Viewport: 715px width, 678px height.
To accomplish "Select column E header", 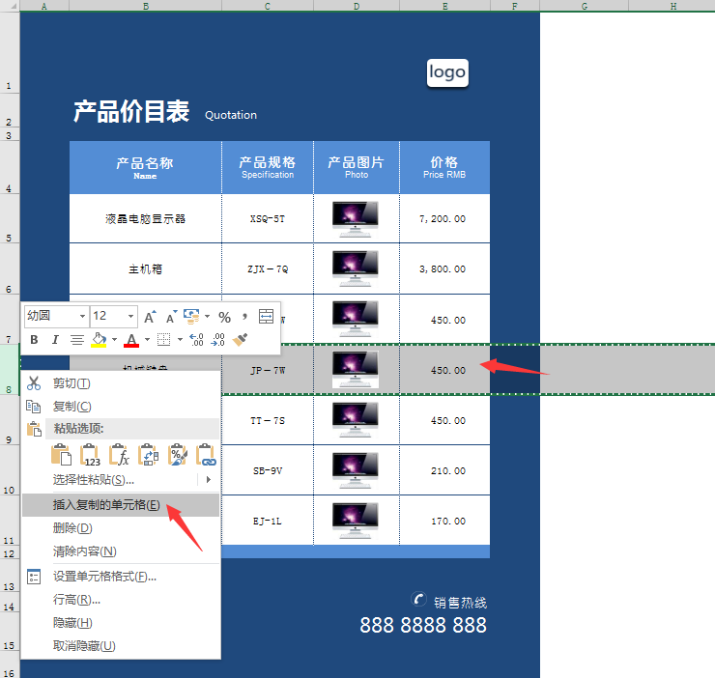I will pyautogui.click(x=445, y=6).
